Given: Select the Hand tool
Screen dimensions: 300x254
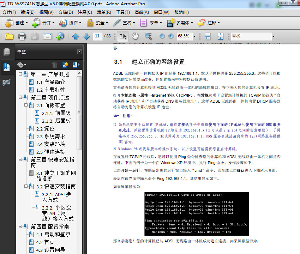Looking at the screenshot, I should pos(135,36).
